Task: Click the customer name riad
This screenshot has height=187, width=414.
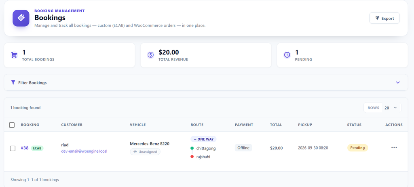Action: coord(65,145)
